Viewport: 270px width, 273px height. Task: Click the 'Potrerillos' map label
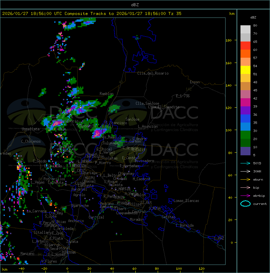(54, 179)
